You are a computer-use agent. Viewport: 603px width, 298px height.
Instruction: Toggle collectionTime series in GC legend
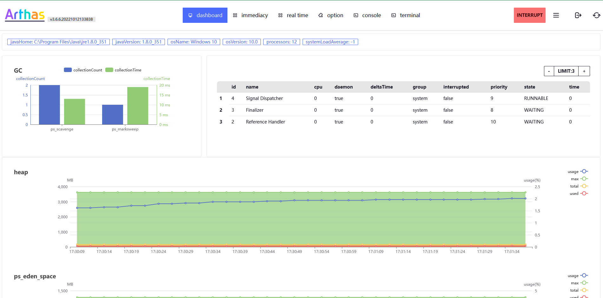tap(123, 70)
